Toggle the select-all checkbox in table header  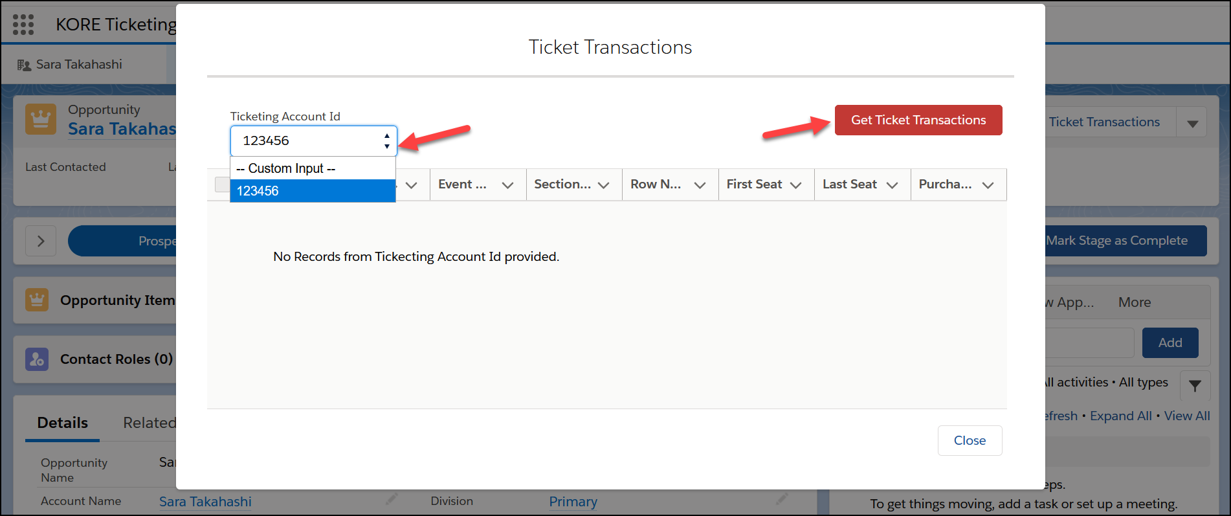click(222, 185)
